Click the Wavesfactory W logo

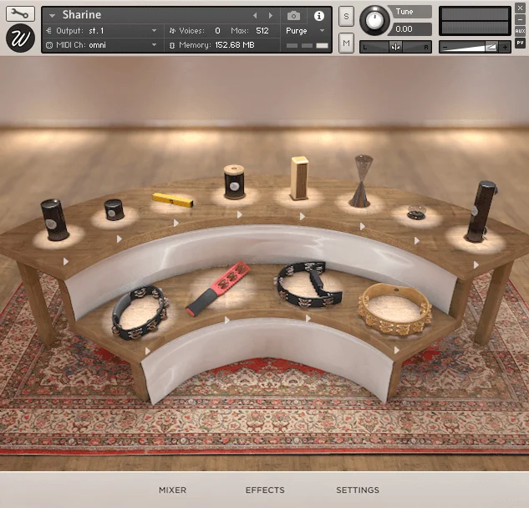(20, 38)
